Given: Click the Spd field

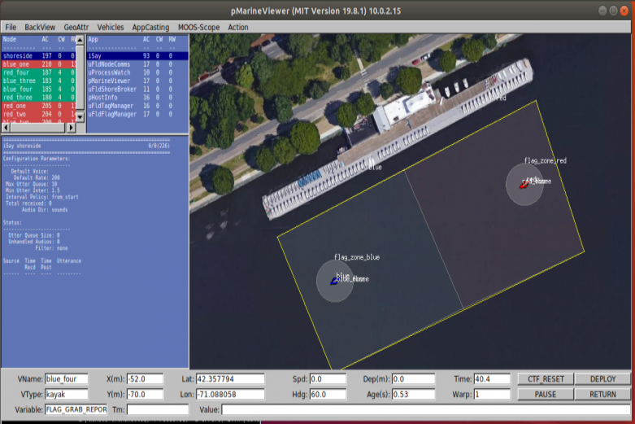Looking at the screenshot, I should tap(328, 379).
